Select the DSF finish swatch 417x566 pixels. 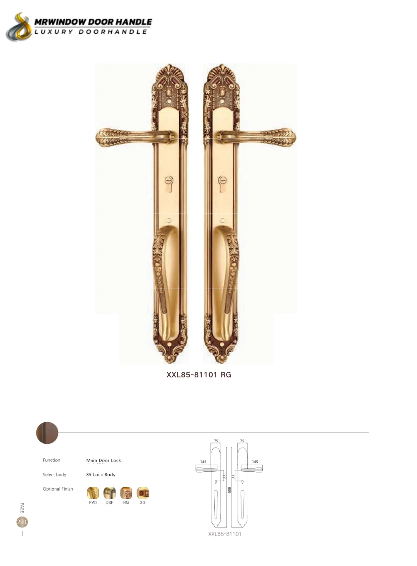110,493
